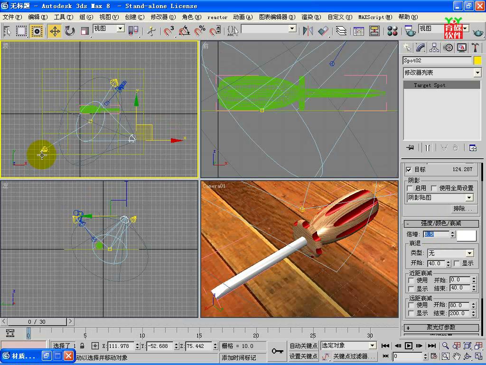Toggle the 目标 (Targeted) checkbox
This screenshot has width=486, height=365.
(409, 170)
